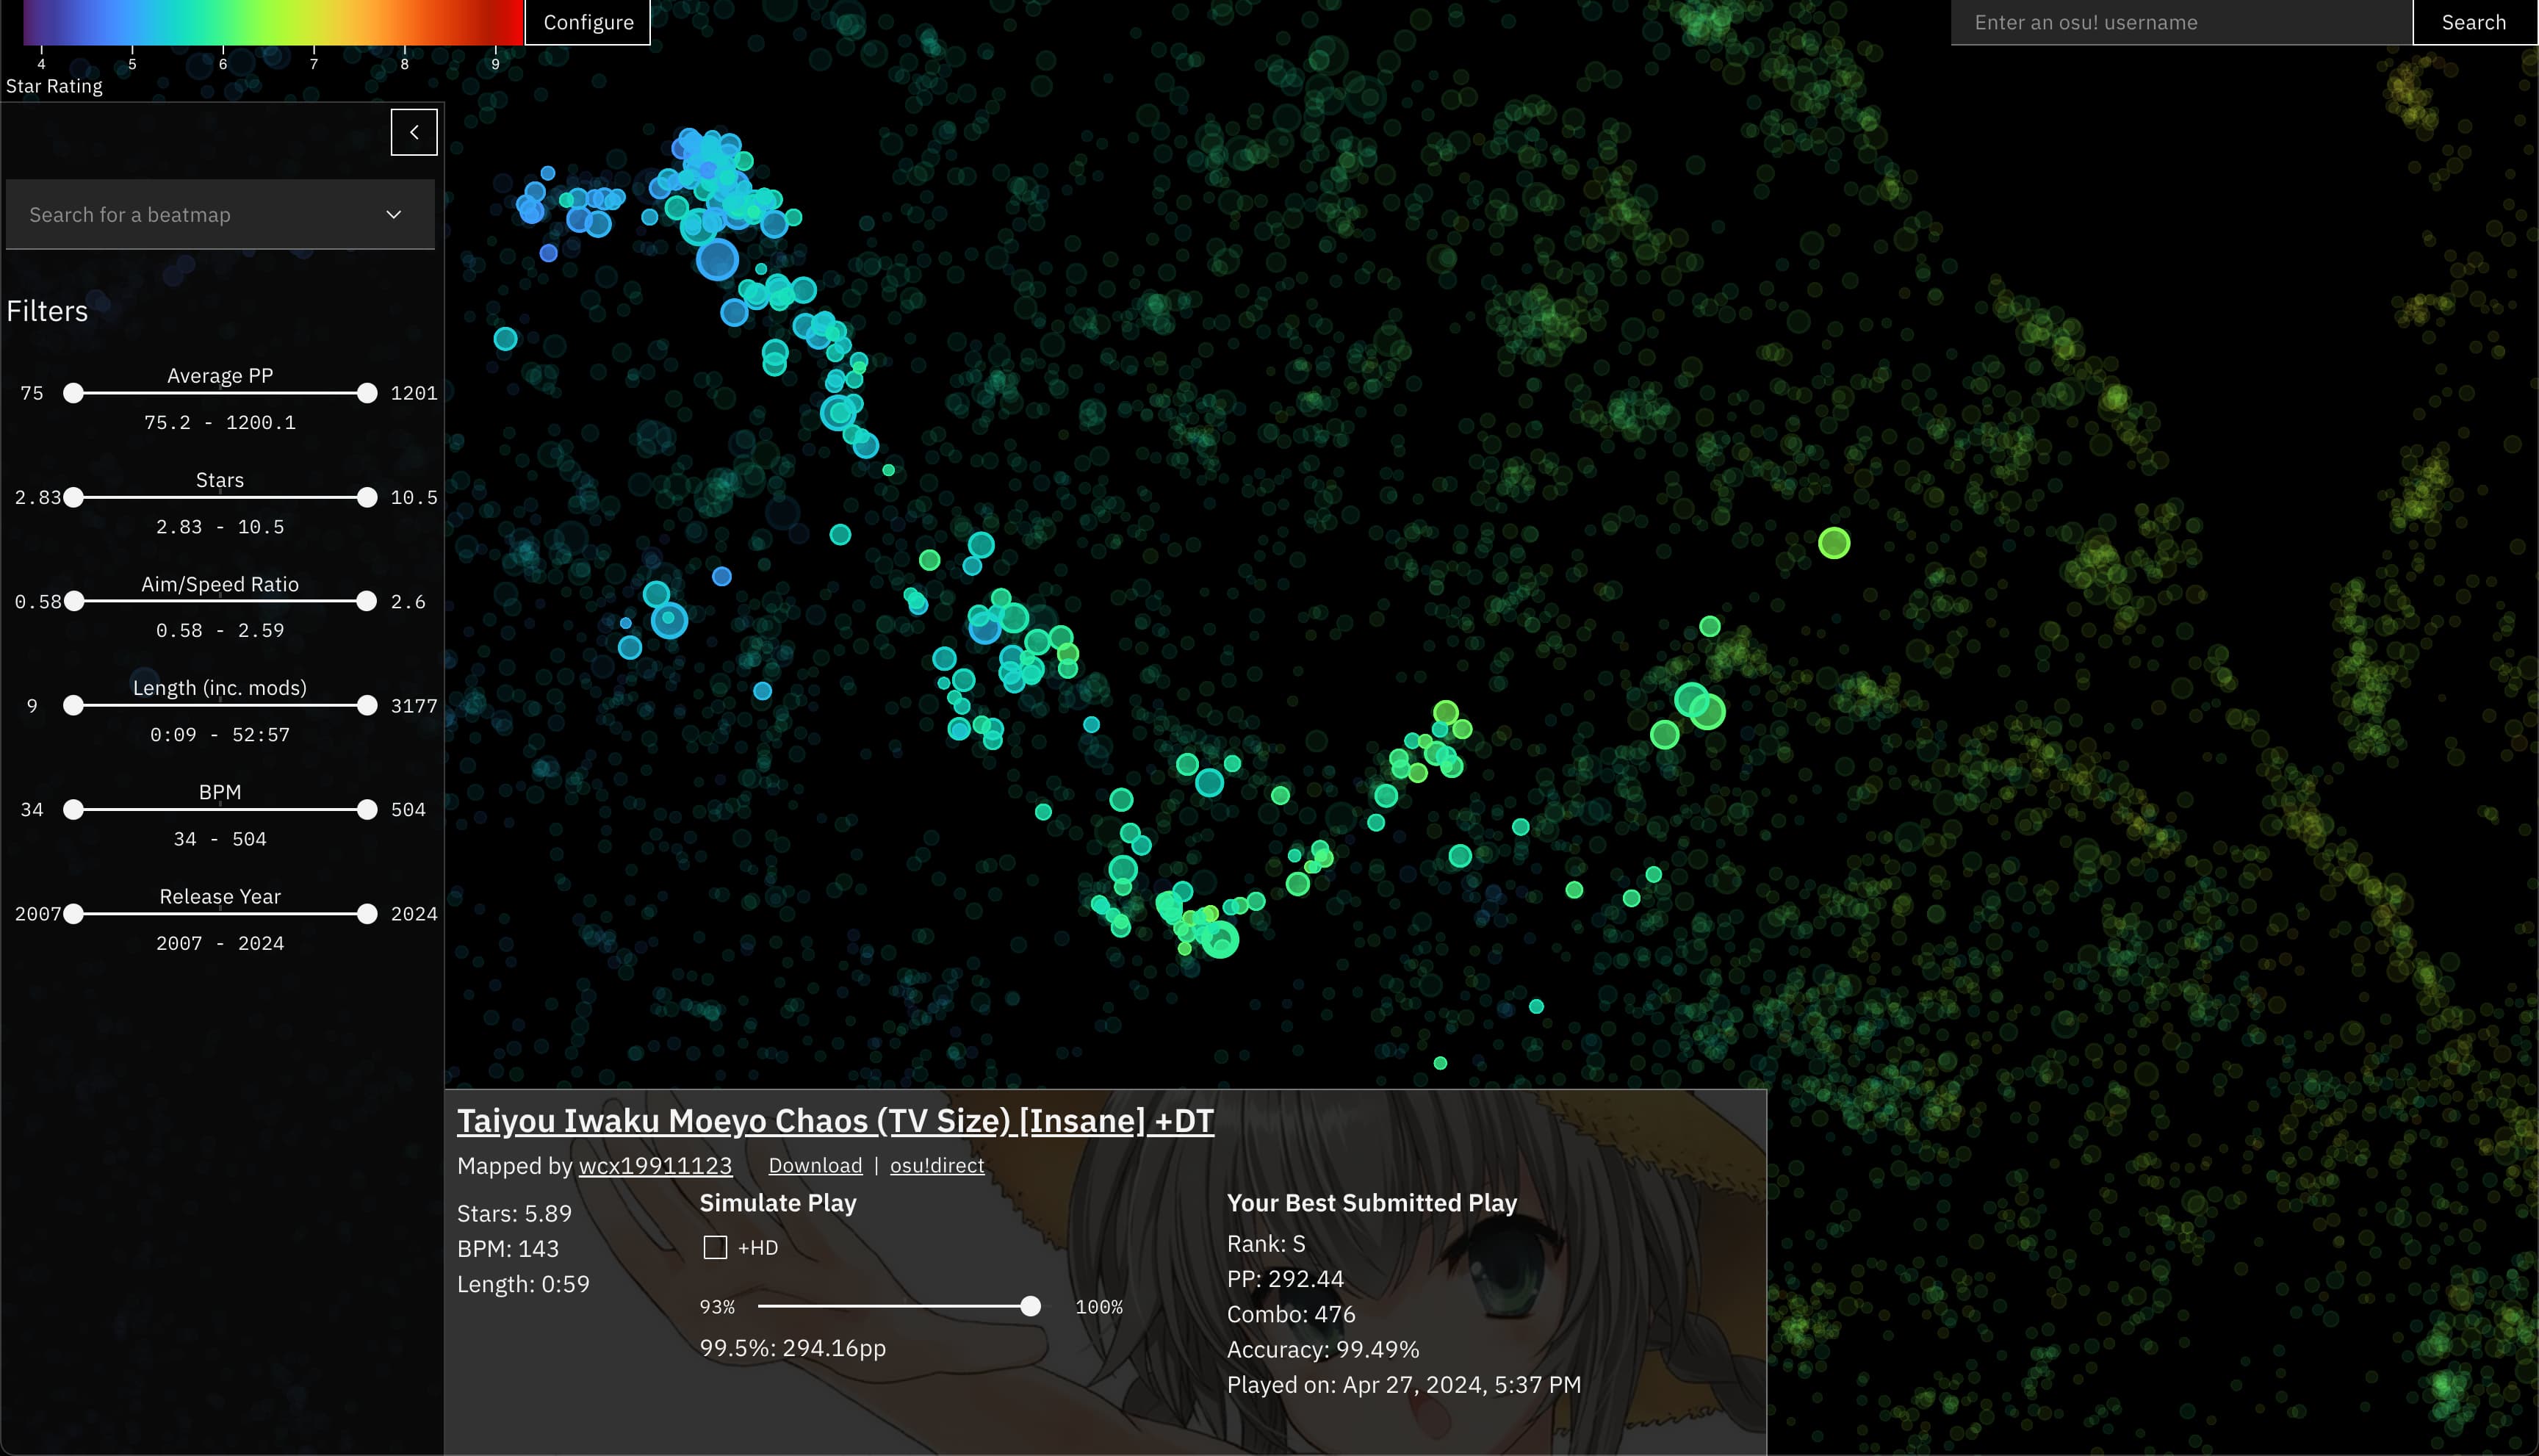The height and width of the screenshot is (1456, 2539).
Task: Click the Taiyou Iwaku beatmap title
Action: (835, 1120)
